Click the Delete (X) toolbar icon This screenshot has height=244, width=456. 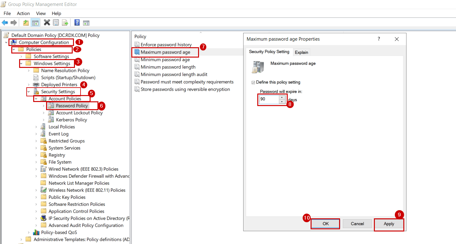46,22
